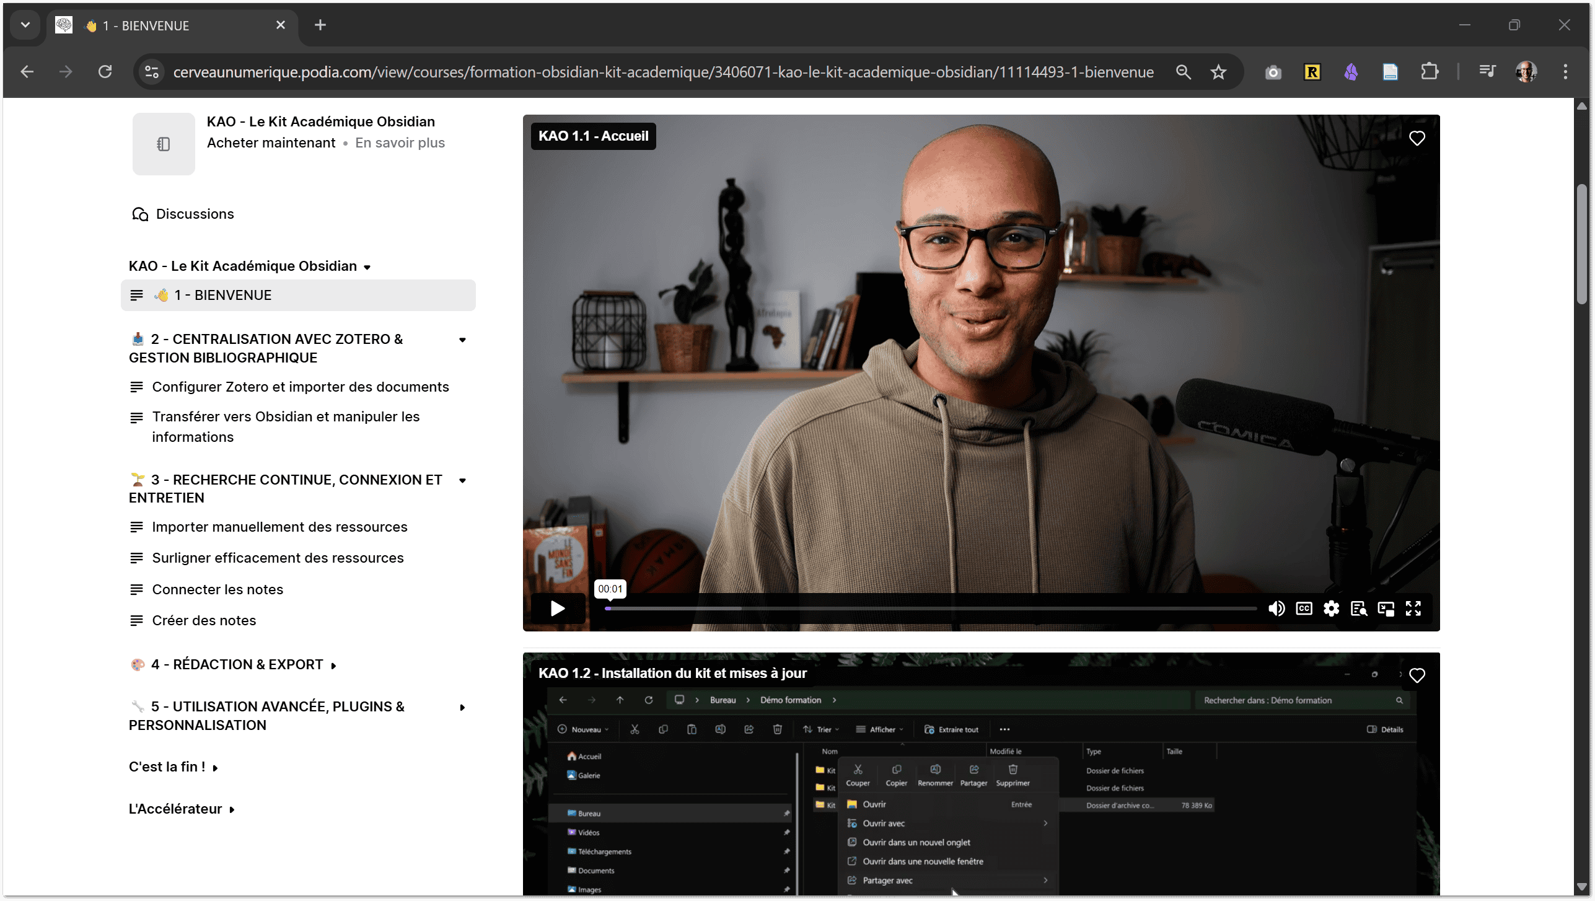Open Chrome three-dot menu
This screenshot has width=1595, height=901.
point(1565,72)
